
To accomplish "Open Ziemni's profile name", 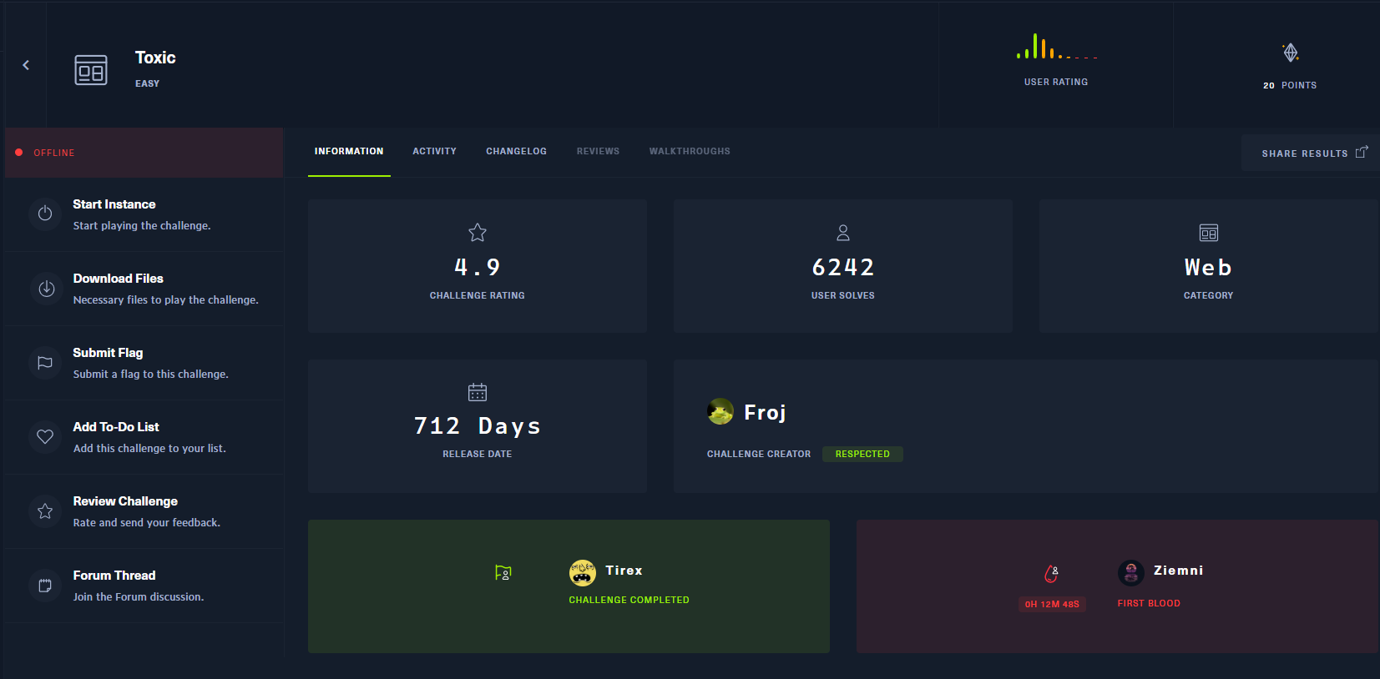I will tap(1178, 571).
